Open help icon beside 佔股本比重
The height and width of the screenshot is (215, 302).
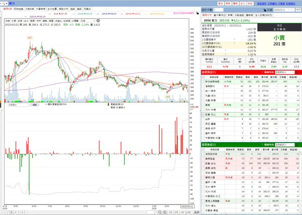(x=225, y=51)
